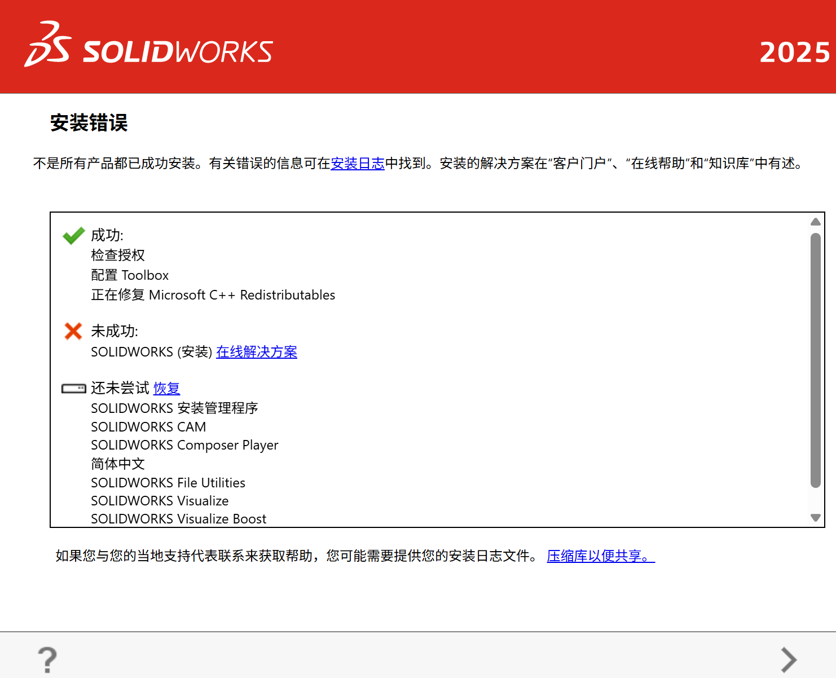This screenshot has height=678, width=836.
Task: Click the results list scrollbar thumb
Action: [815, 360]
